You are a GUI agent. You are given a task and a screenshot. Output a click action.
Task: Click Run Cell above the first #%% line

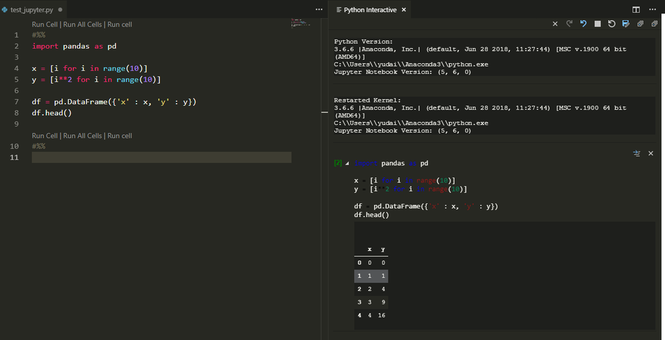(x=45, y=24)
